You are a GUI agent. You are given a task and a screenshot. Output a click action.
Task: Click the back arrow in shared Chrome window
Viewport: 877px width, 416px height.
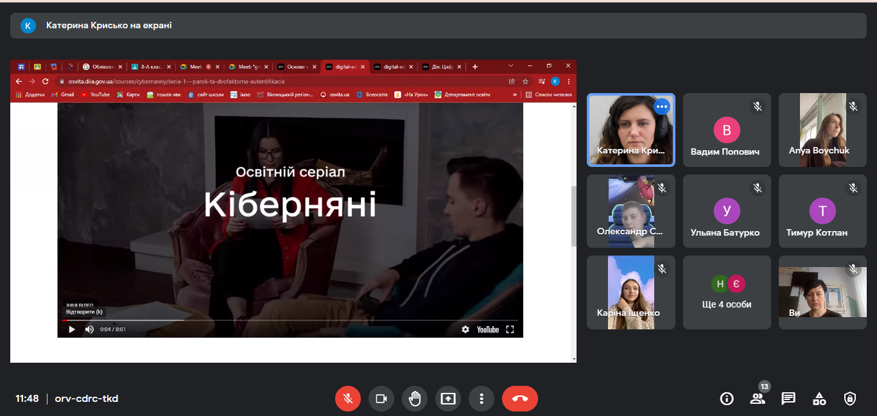pos(19,82)
